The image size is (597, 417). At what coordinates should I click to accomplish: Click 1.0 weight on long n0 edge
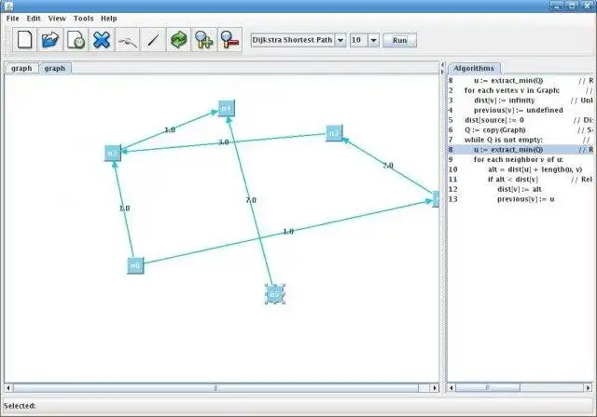pos(288,231)
